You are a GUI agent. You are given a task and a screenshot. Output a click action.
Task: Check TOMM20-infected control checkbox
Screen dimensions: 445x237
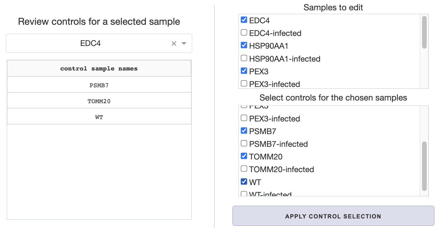244,169
